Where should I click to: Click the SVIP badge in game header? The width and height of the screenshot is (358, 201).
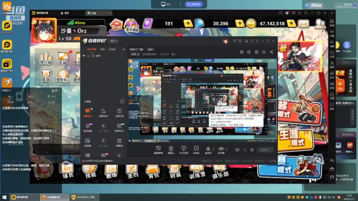coord(116,25)
